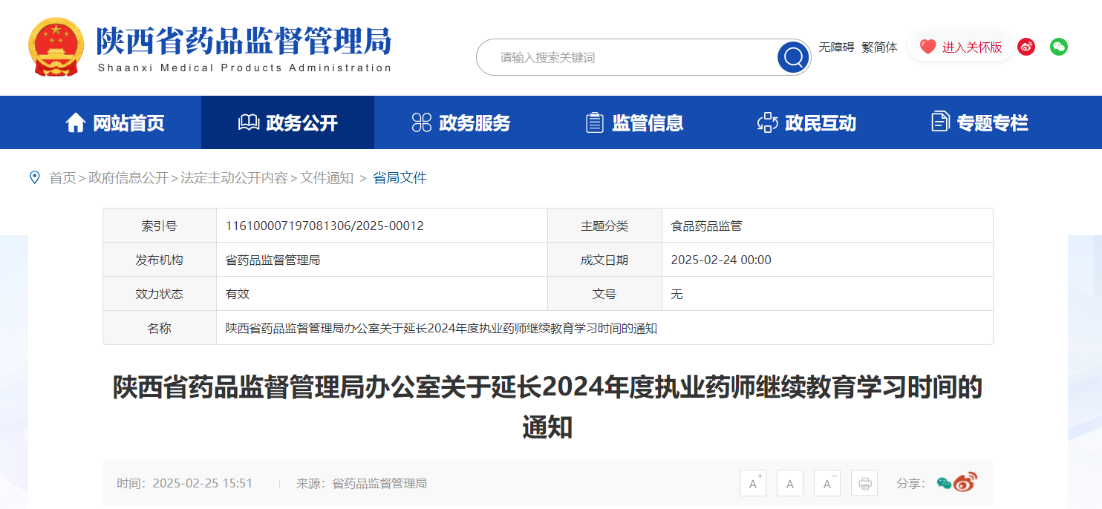Open the WeChat icon in header
The image size is (1102, 509).
tap(1058, 47)
